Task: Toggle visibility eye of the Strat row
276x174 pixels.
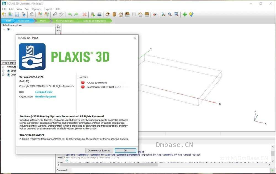Action: pyautogui.click(x=8, y=71)
